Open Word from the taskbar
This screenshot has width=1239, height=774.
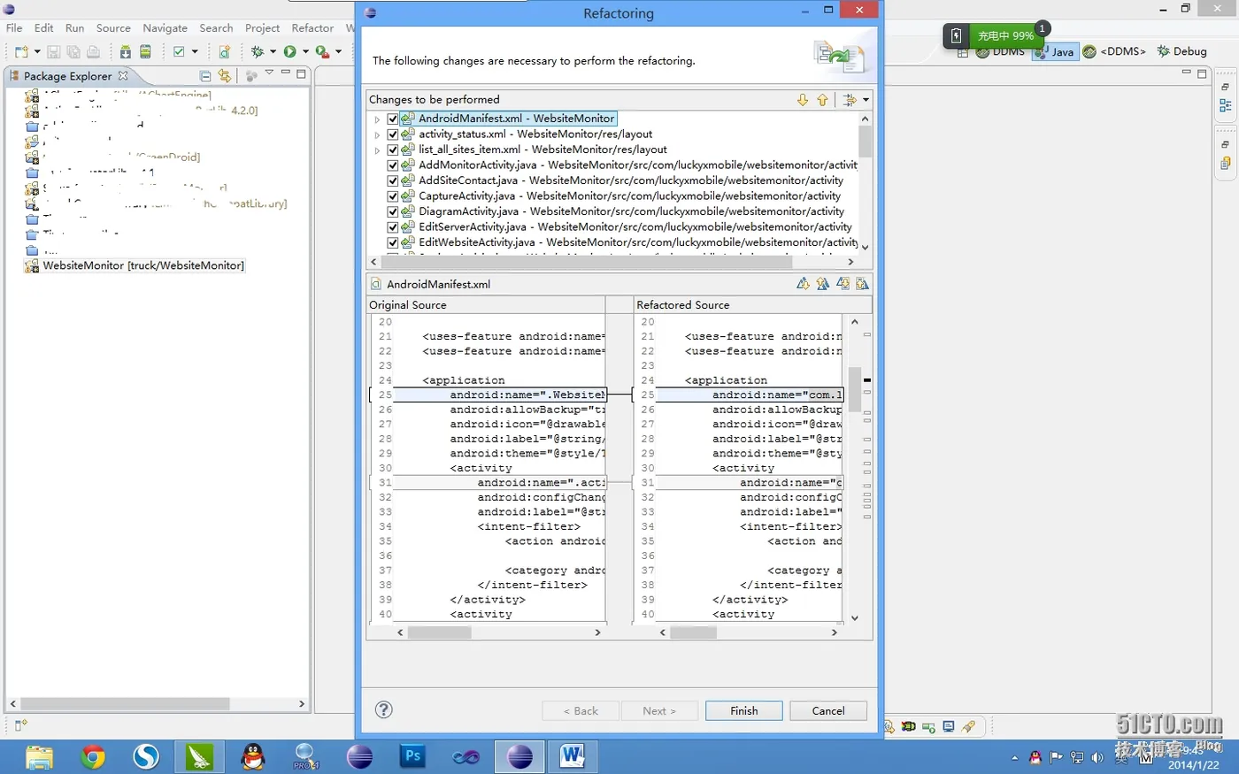click(x=572, y=756)
